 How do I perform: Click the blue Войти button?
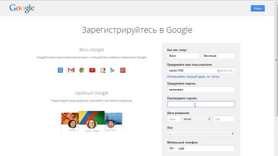pos(258,8)
